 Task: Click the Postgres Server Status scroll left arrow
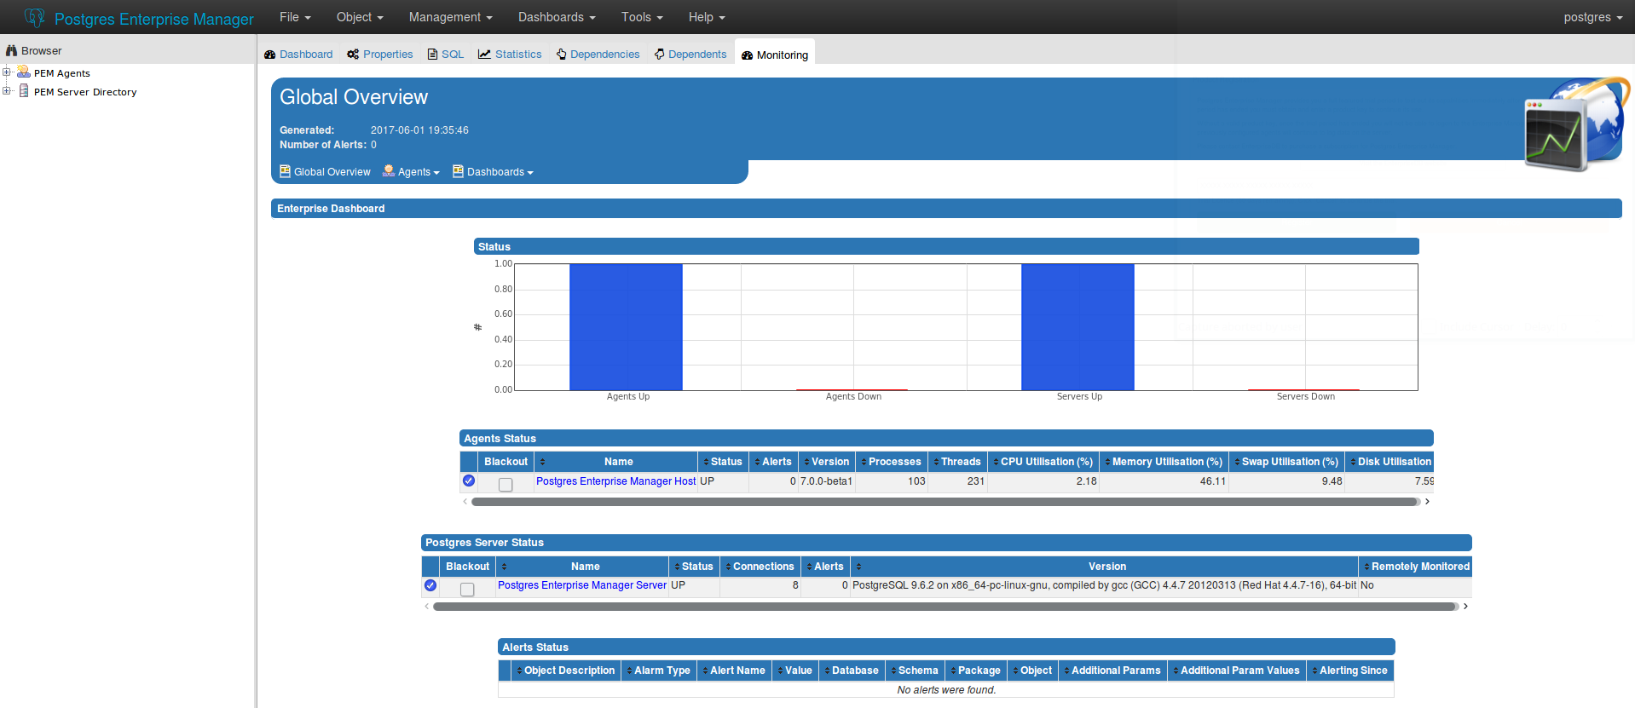click(427, 607)
